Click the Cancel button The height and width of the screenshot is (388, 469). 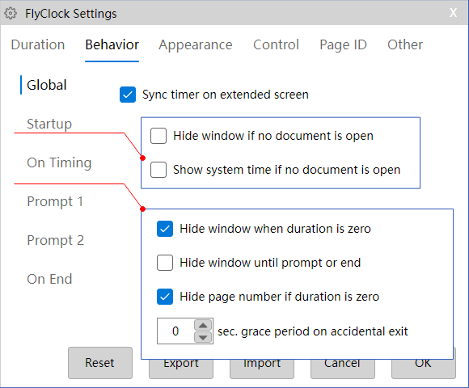pos(343,369)
